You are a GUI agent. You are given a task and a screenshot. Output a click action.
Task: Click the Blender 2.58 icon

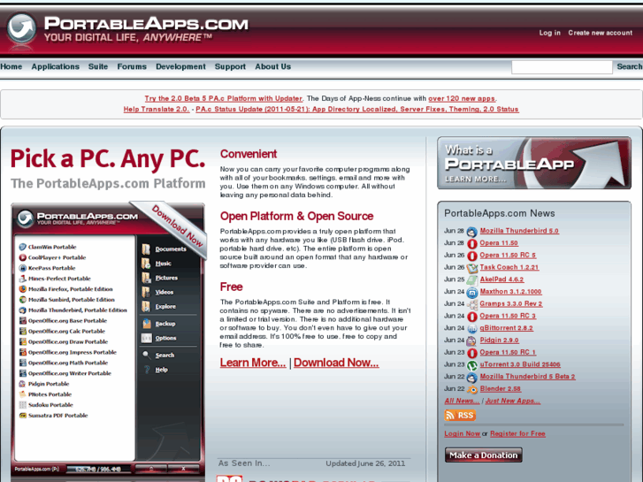click(x=472, y=390)
